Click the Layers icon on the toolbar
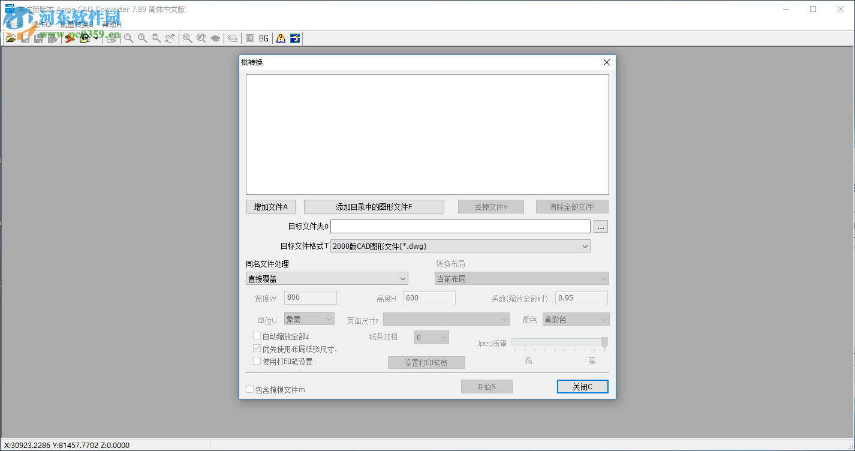This screenshot has height=451, width=855. point(232,38)
